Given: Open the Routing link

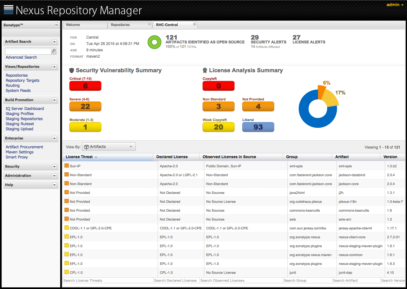Looking at the screenshot, I should 13,86.
